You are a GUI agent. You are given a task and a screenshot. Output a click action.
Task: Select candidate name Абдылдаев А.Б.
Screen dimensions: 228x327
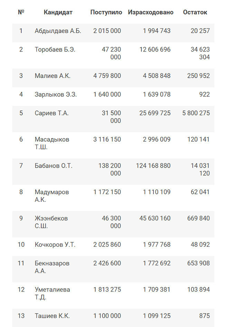(58, 31)
